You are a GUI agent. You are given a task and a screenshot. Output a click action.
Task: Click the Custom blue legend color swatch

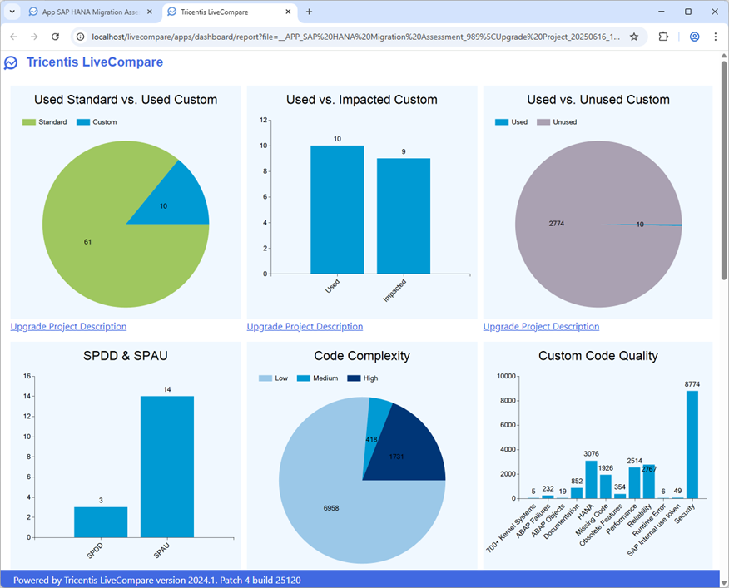tap(82, 121)
